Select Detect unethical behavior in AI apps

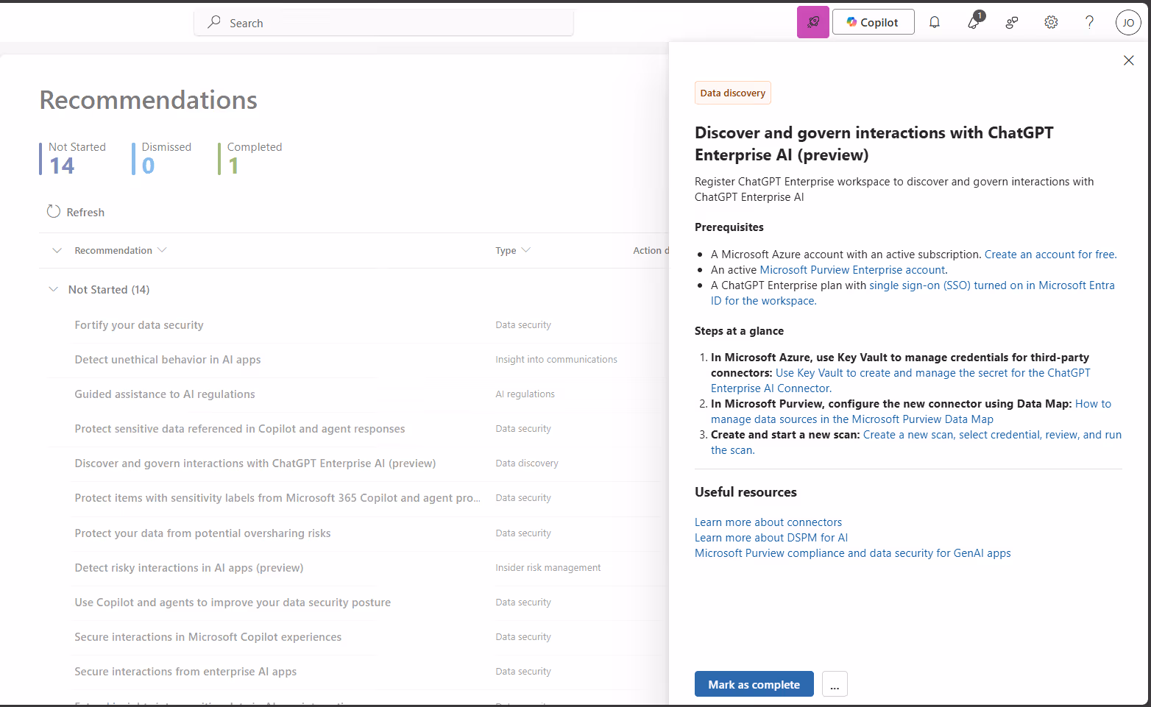click(168, 360)
